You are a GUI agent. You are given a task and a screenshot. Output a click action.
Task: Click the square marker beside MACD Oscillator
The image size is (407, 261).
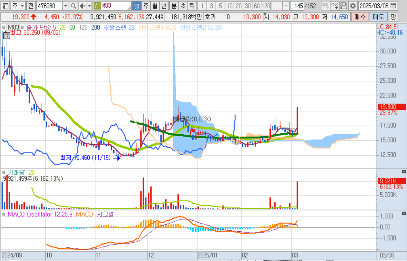click(4, 214)
